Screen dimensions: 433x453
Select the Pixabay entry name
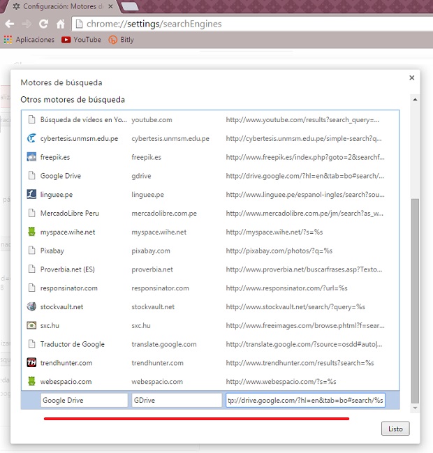pyautogui.click(x=52, y=251)
